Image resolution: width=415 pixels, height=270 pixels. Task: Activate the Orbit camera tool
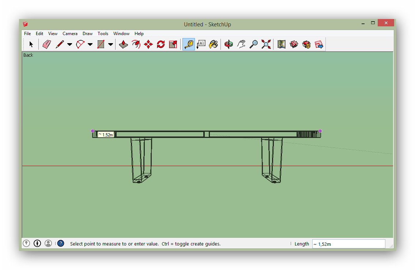pyautogui.click(x=229, y=44)
